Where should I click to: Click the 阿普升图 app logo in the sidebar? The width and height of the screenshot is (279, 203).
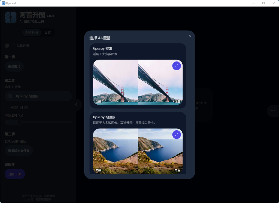pyautogui.click(x=10, y=17)
